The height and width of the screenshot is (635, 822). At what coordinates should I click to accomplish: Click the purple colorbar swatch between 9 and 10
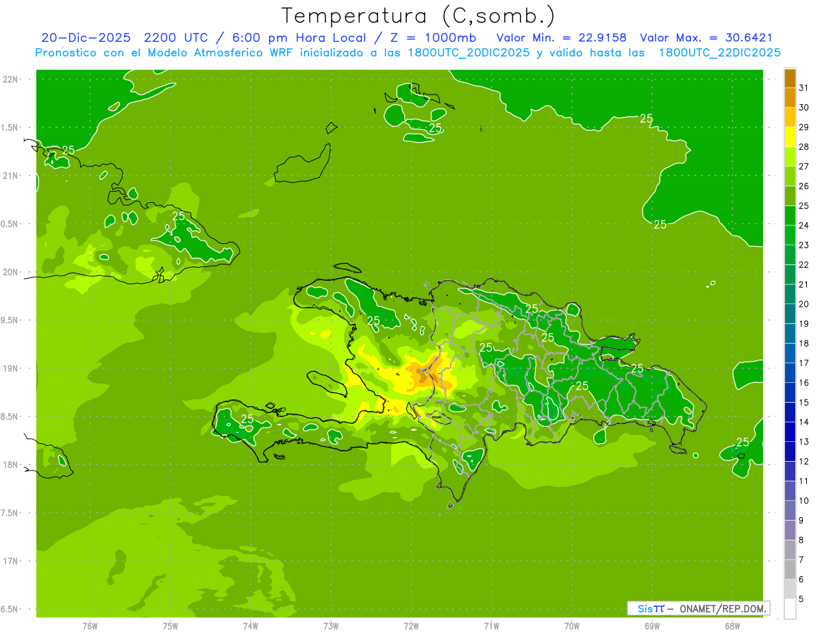tap(790, 510)
